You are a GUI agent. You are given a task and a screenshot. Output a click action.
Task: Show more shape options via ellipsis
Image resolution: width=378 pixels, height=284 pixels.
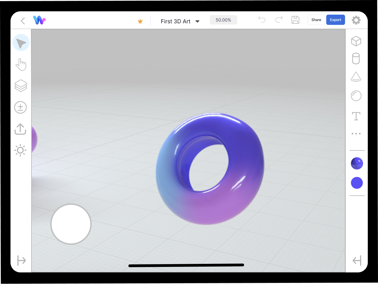[356, 133]
